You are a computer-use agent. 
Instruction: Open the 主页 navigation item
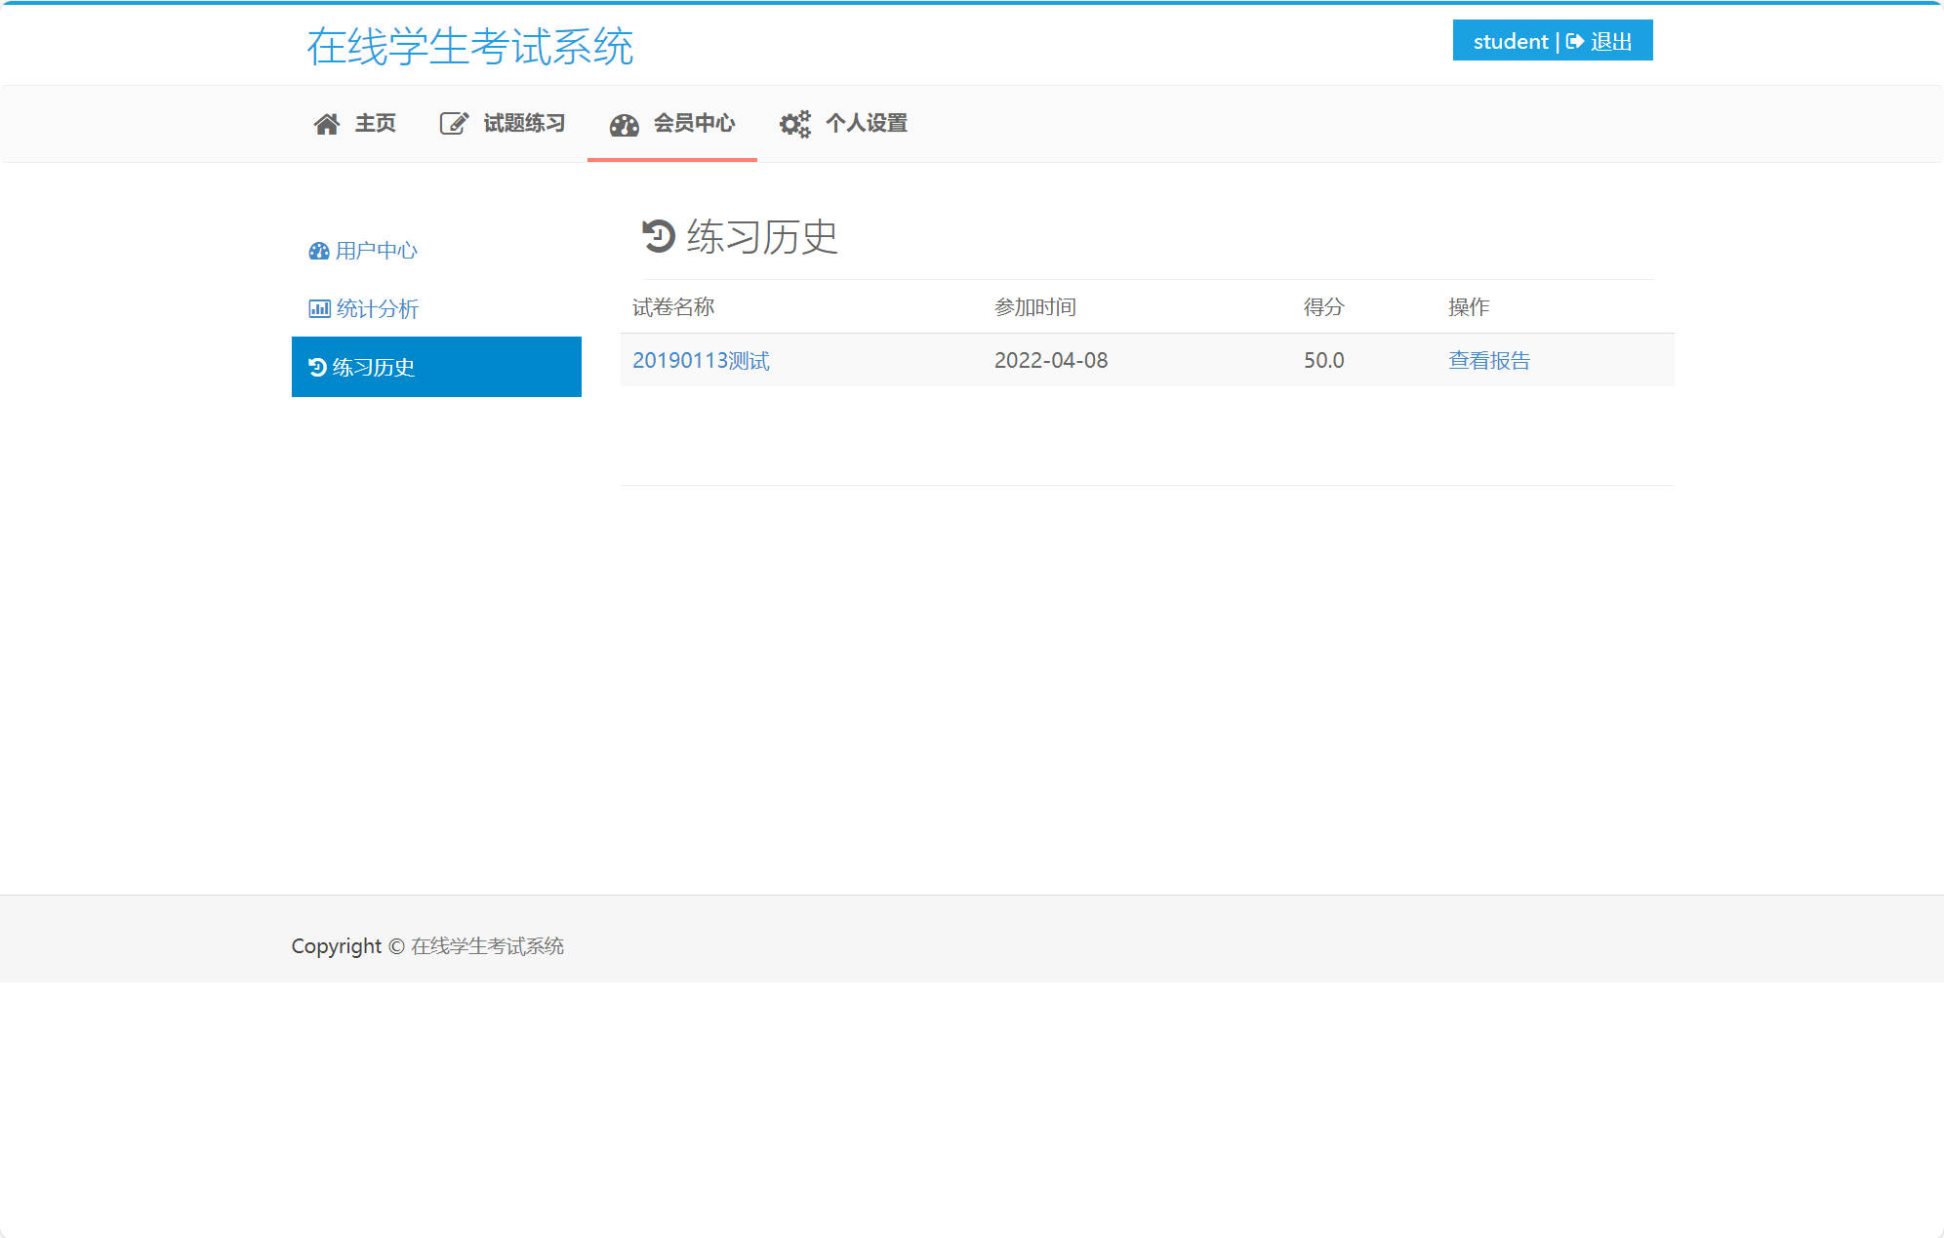pyautogui.click(x=375, y=123)
